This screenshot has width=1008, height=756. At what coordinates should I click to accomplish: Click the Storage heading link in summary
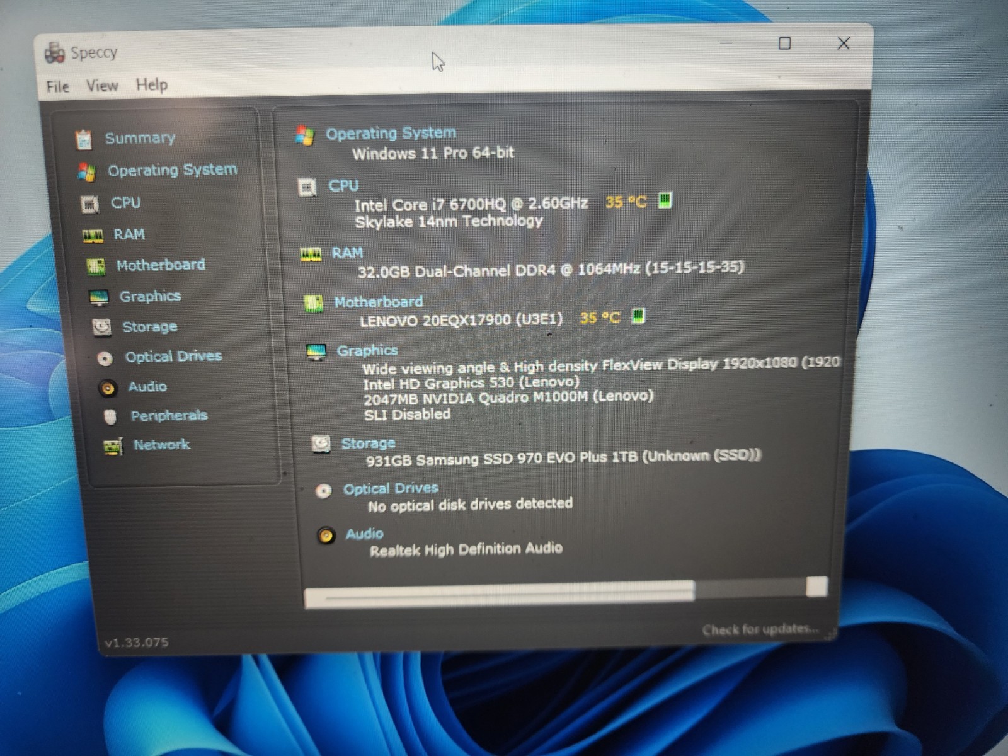368,444
